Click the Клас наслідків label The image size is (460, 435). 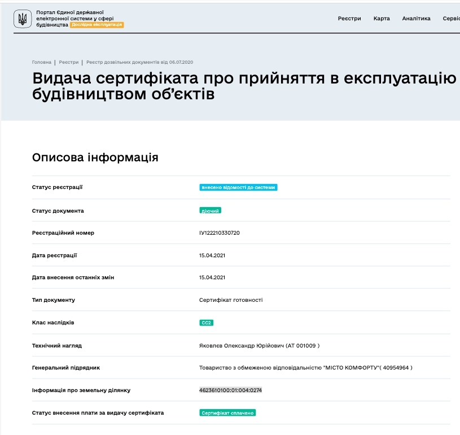click(x=53, y=323)
